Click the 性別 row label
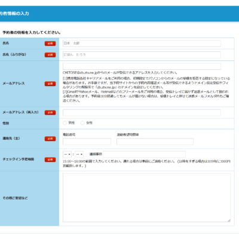This screenshot has height=239, width=239. [6, 123]
